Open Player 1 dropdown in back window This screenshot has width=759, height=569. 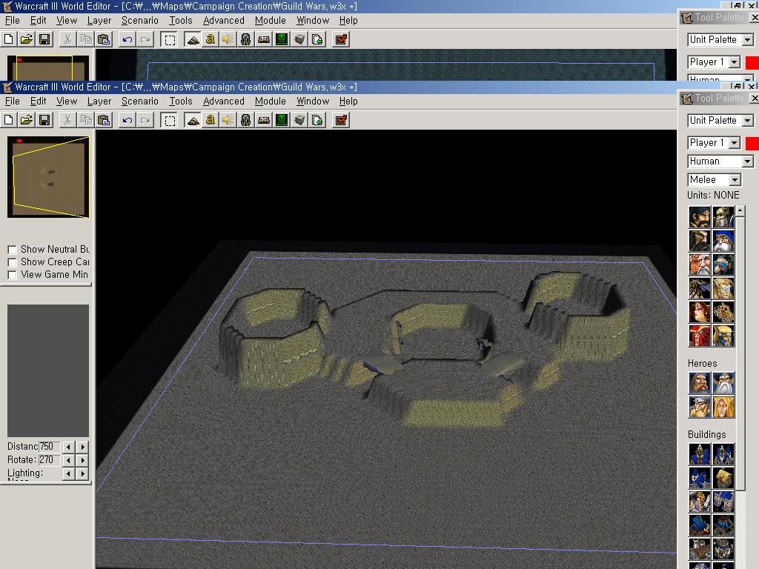point(735,62)
